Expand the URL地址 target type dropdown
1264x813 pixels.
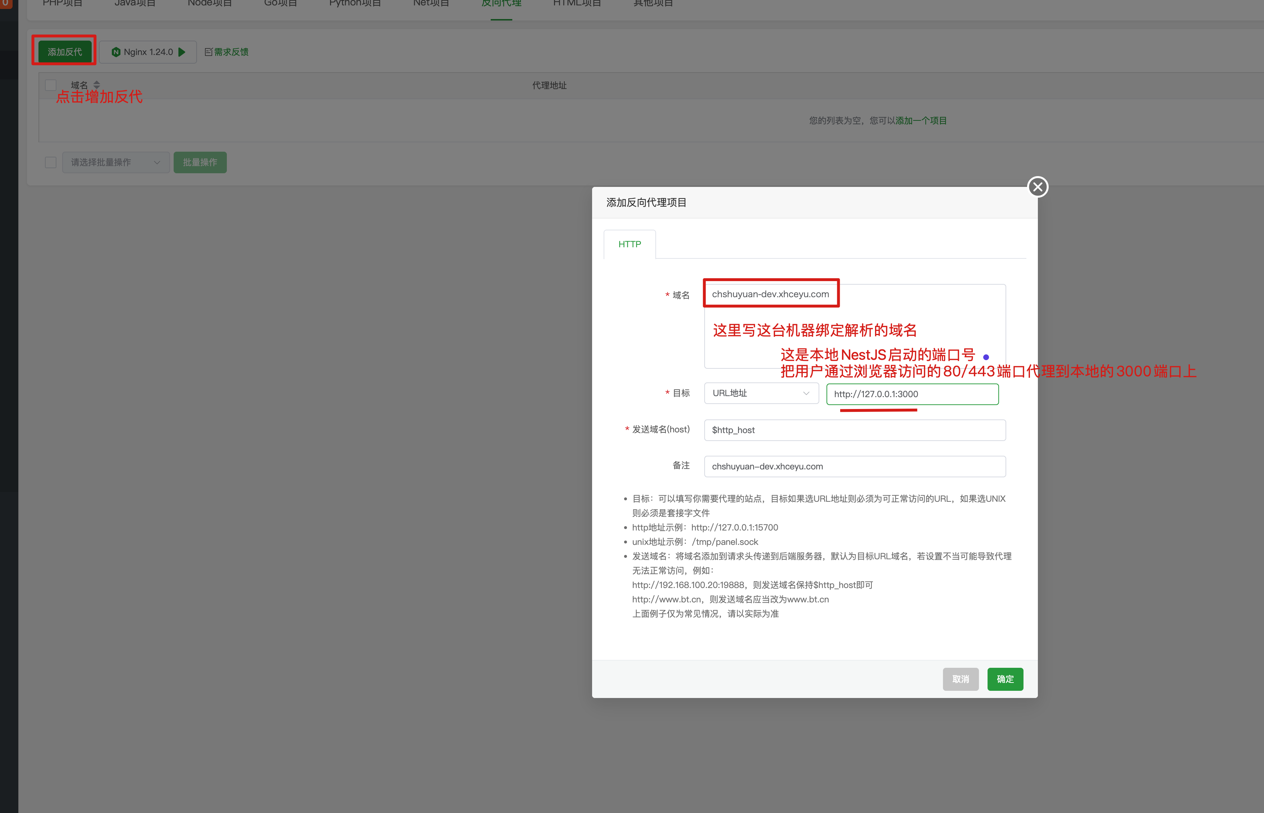pyautogui.click(x=761, y=393)
